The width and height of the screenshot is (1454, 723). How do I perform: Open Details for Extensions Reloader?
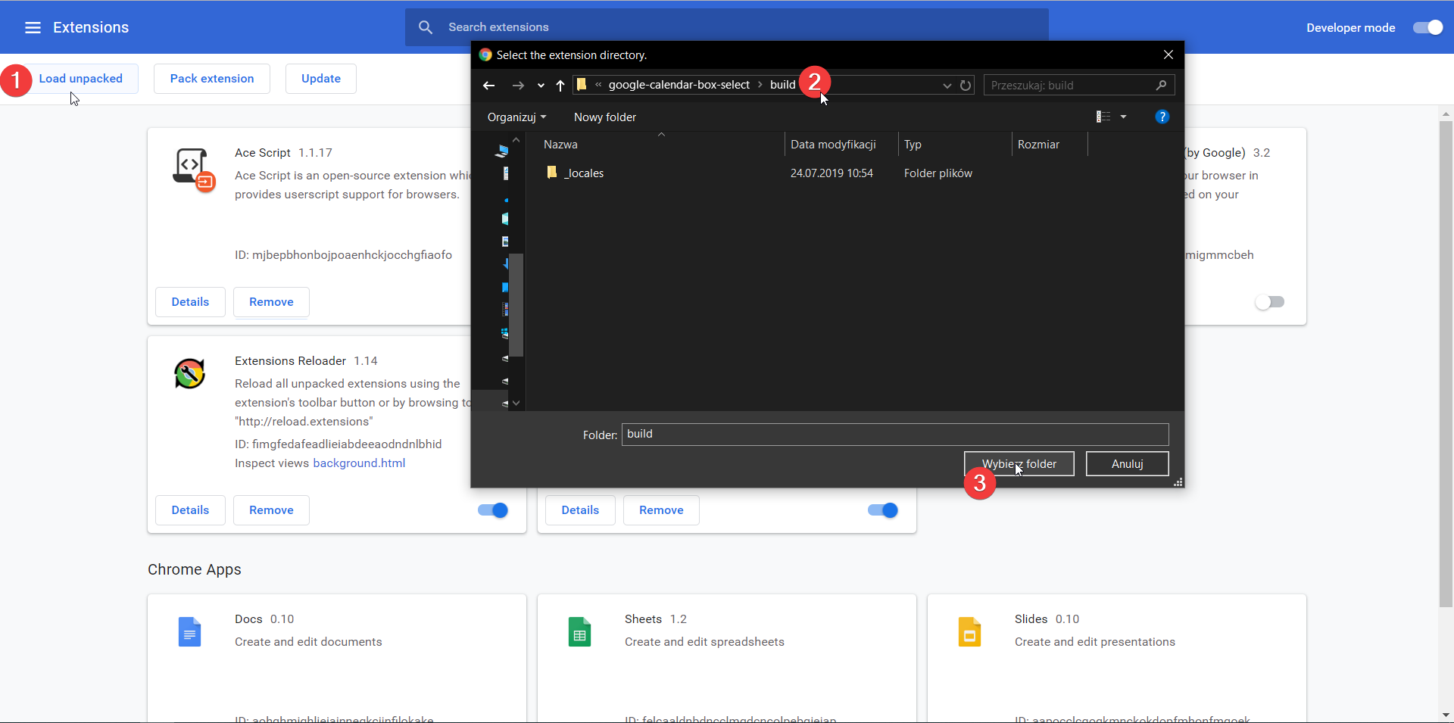tap(190, 510)
